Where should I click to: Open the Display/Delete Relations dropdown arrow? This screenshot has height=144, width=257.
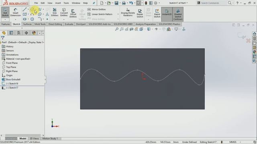point(128,20)
